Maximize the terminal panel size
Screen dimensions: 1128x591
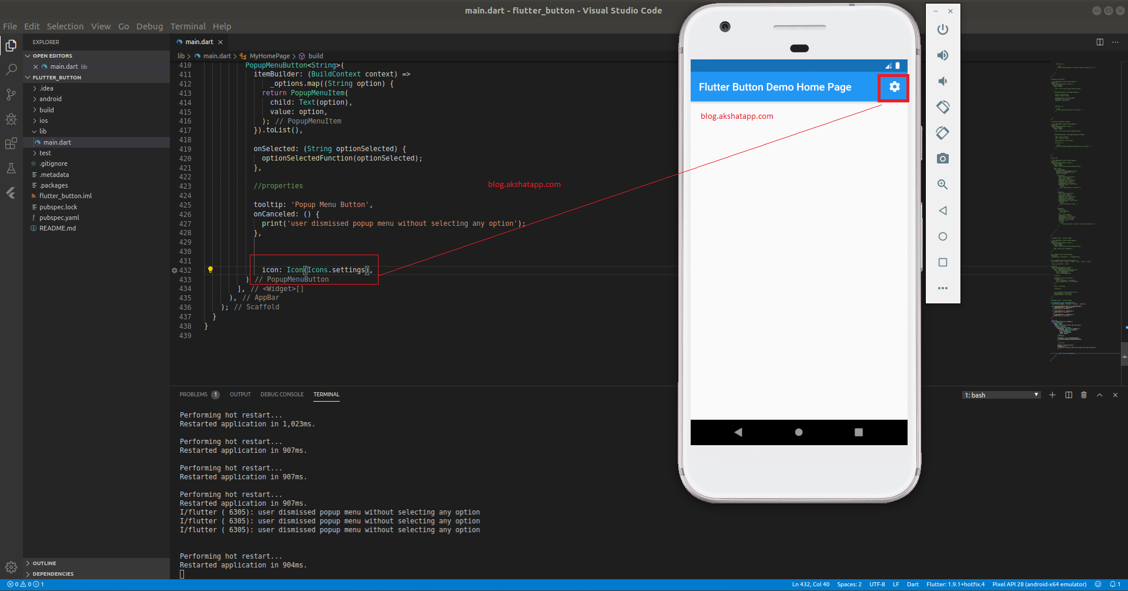[x=1100, y=395]
